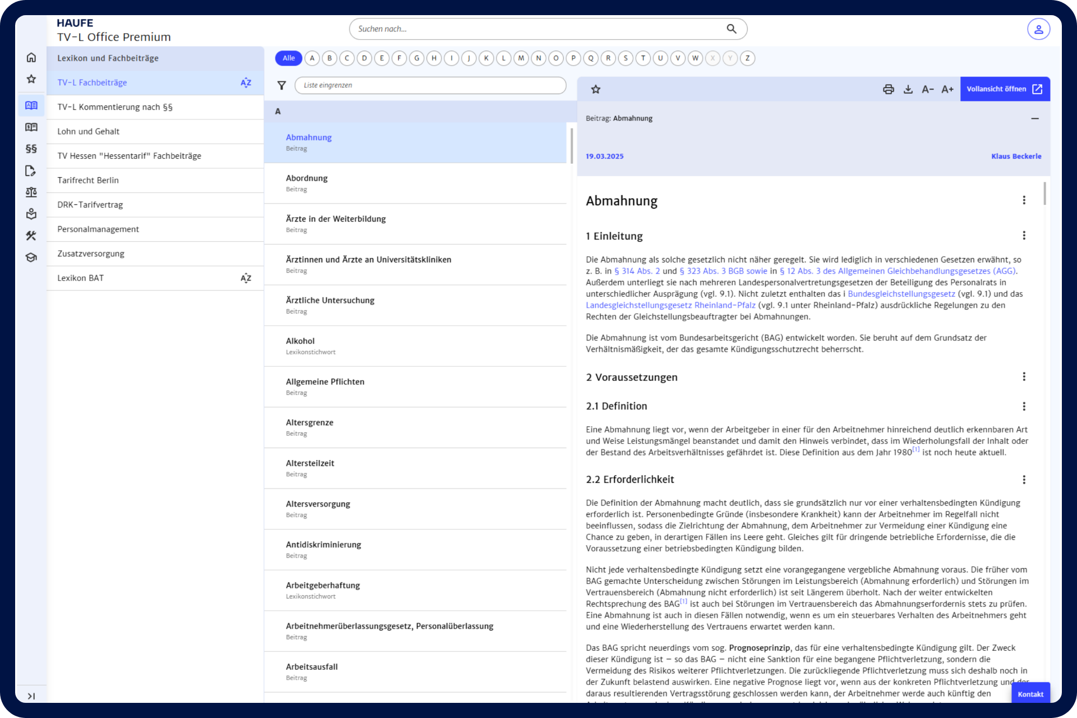
Task: Open favorites star in left sidebar
Action: tap(31, 79)
